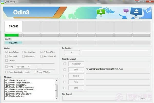Open the AP RAM dump dropdown
154x103 pixels.
click(x=23, y=67)
